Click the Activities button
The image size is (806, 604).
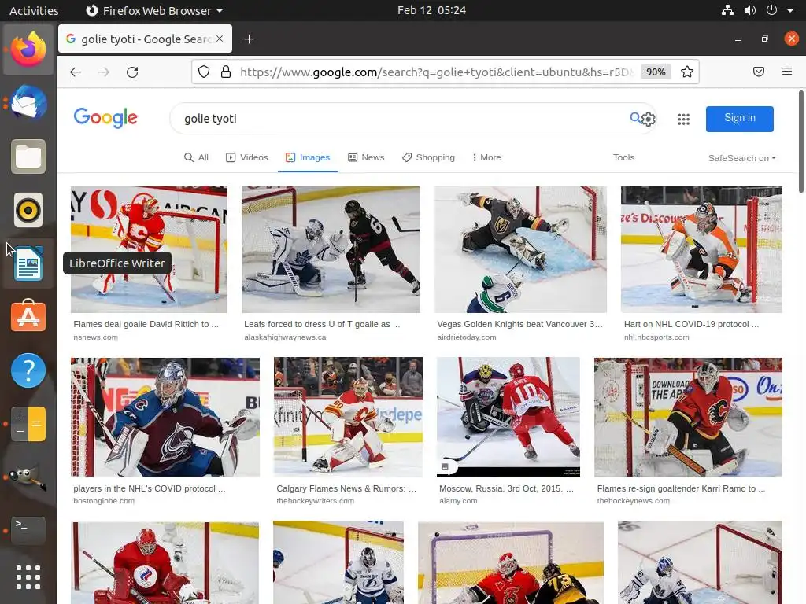pyautogui.click(x=34, y=10)
